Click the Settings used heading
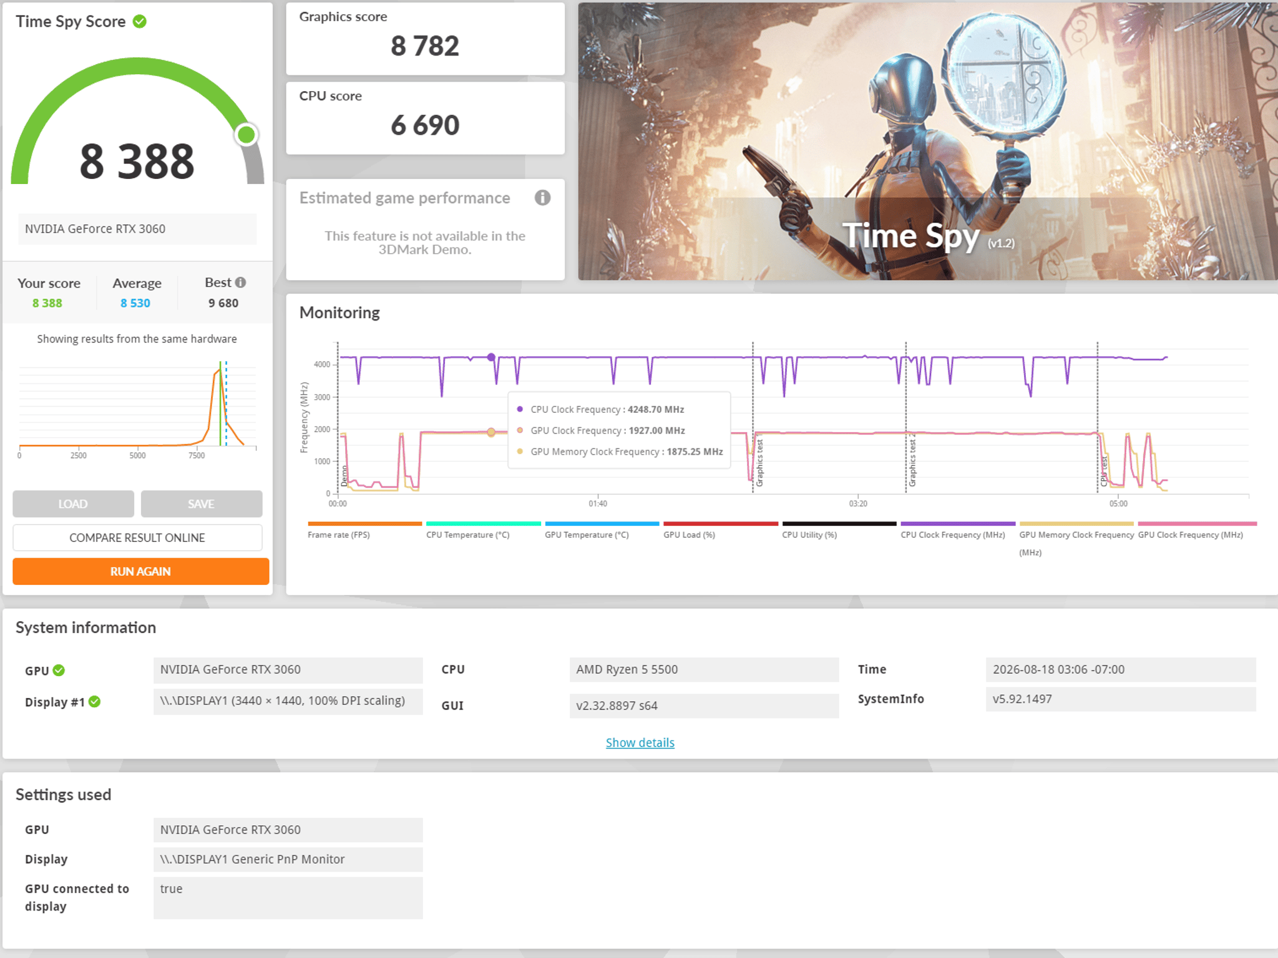Viewport: 1278px width, 958px height. point(63,795)
